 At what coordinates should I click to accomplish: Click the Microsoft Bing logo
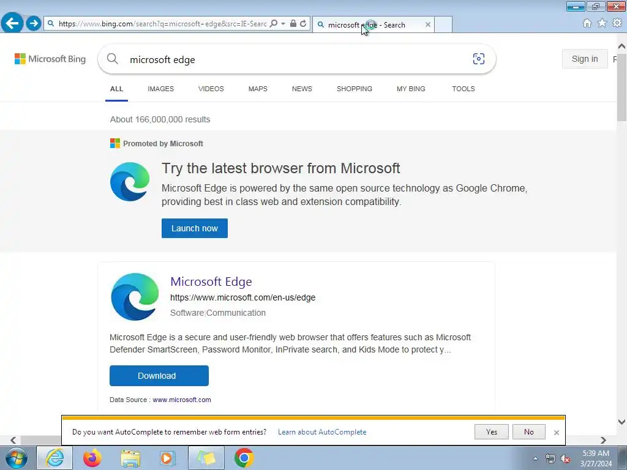(x=50, y=59)
